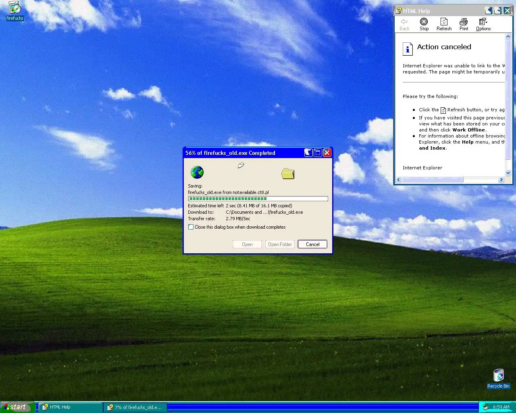Click the disabled Open button
This screenshot has height=413, width=516.
pyautogui.click(x=247, y=244)
